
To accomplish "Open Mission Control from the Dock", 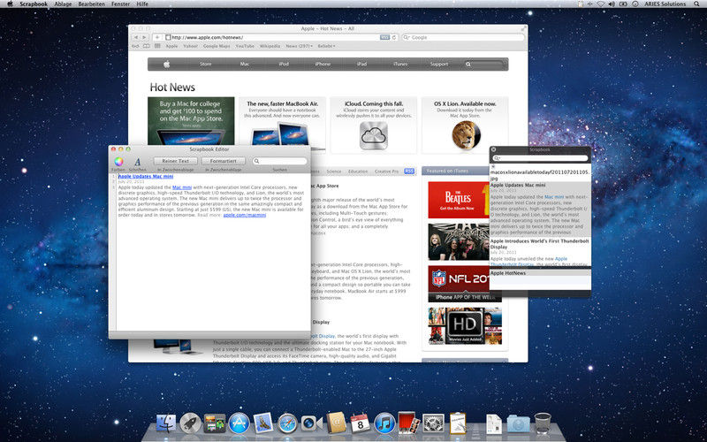I will (x=215, y=423).
